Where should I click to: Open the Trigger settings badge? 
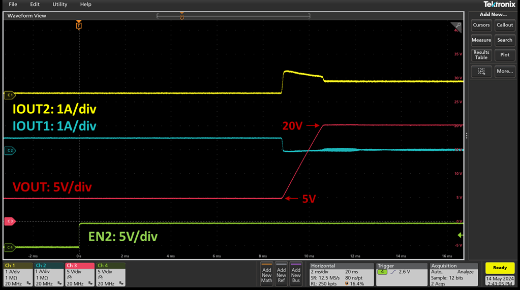pyautogui.click(x=401, y=274)
